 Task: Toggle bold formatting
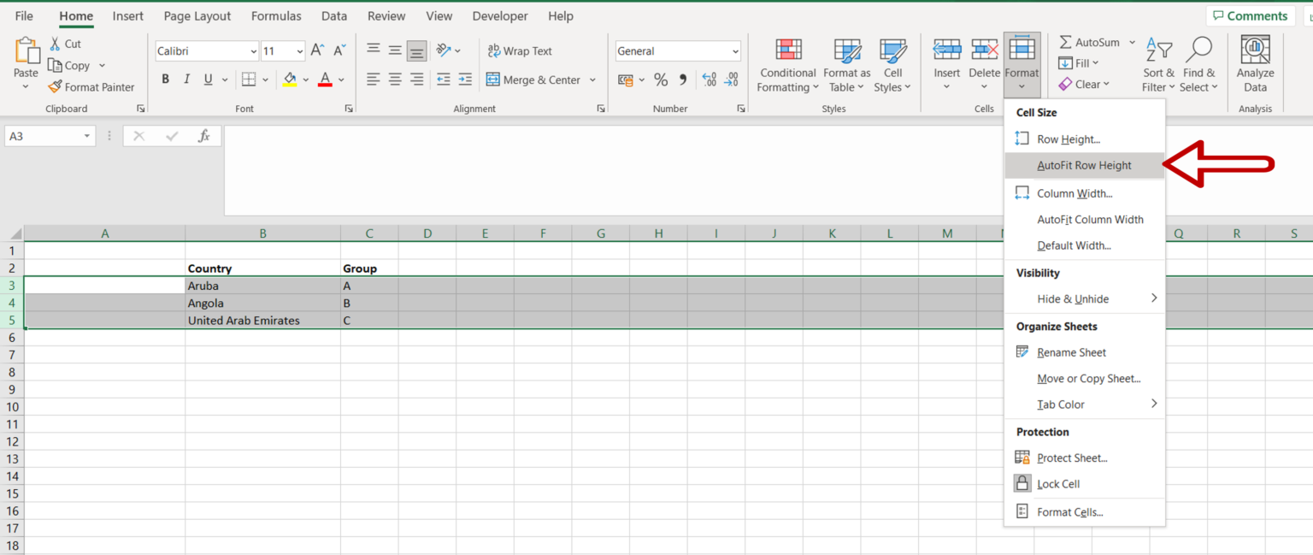point(165,79)
